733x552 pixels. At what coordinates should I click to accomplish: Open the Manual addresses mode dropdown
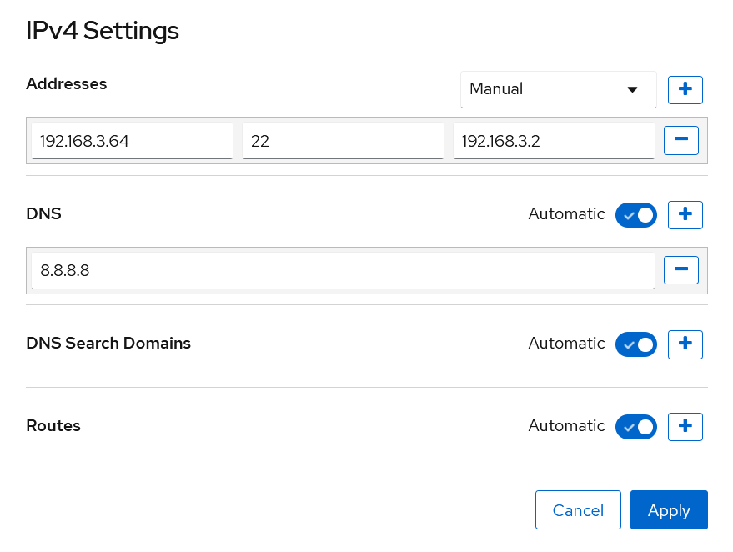[558, 89]
